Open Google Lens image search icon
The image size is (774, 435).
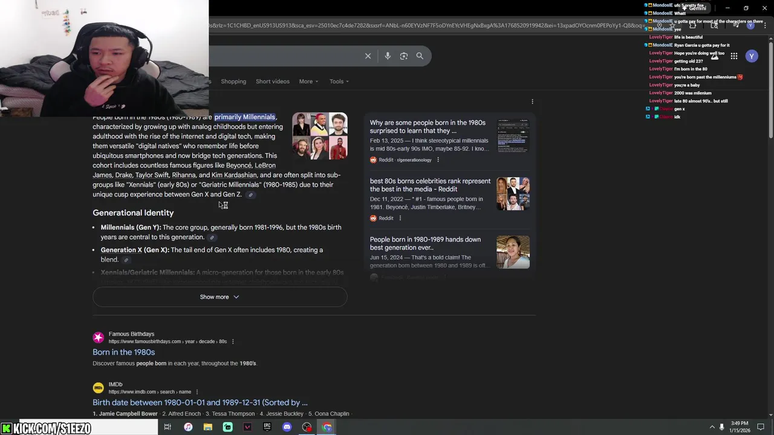click(404, 56)
